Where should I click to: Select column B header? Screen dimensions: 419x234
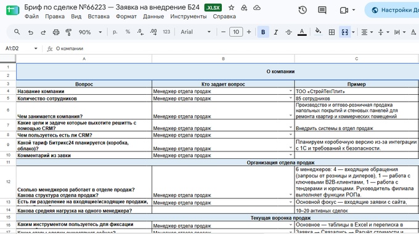pyautogui.click(x=223, y=58)
